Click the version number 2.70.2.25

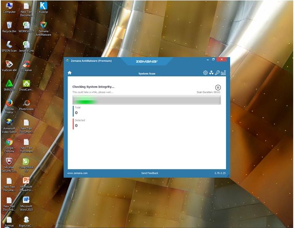(220, 173)
